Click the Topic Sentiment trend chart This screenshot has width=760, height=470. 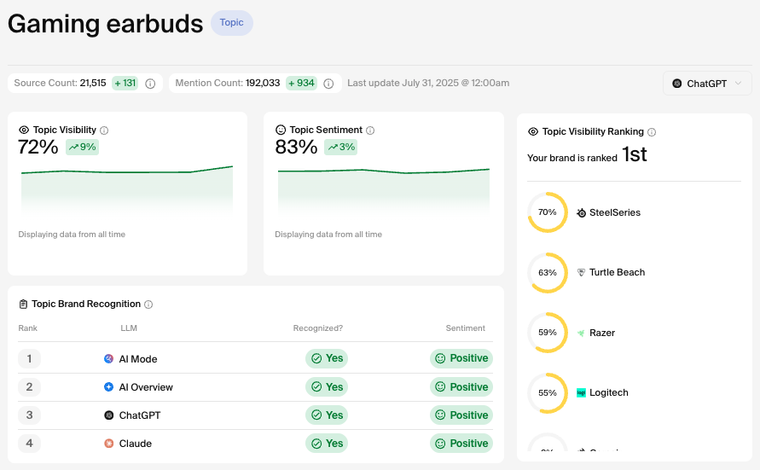[383, 191]
